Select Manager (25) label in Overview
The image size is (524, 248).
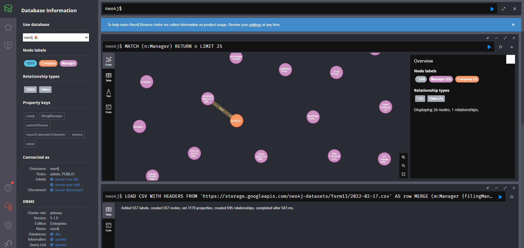pos(441,79)
